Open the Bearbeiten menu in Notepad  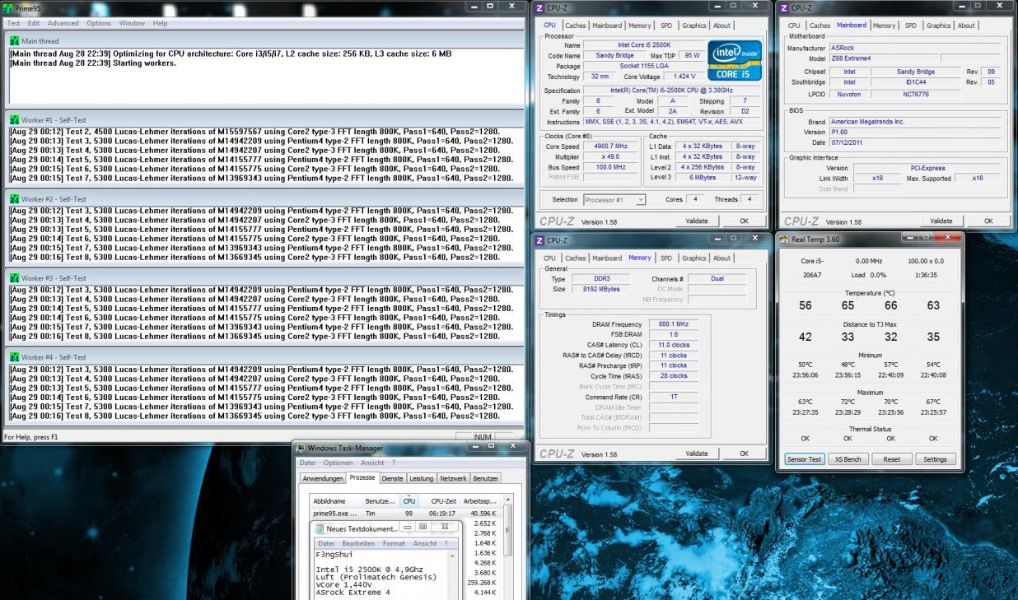tap(357, 543)
